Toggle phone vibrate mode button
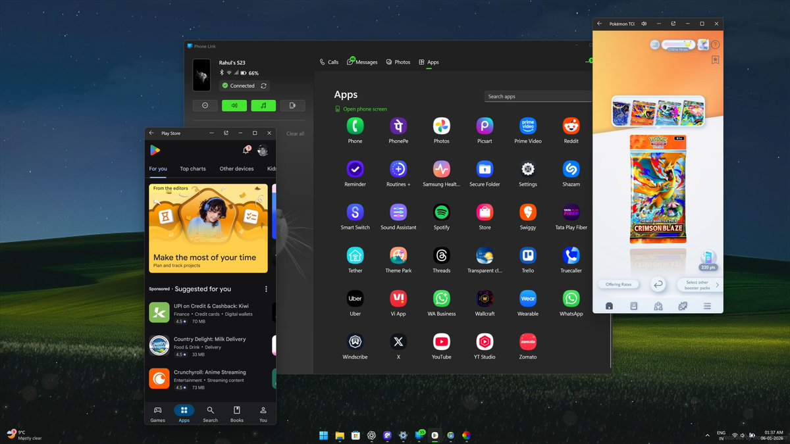Image resolution: width=790 pixels, height=444 pixels. tap(292, 105)
